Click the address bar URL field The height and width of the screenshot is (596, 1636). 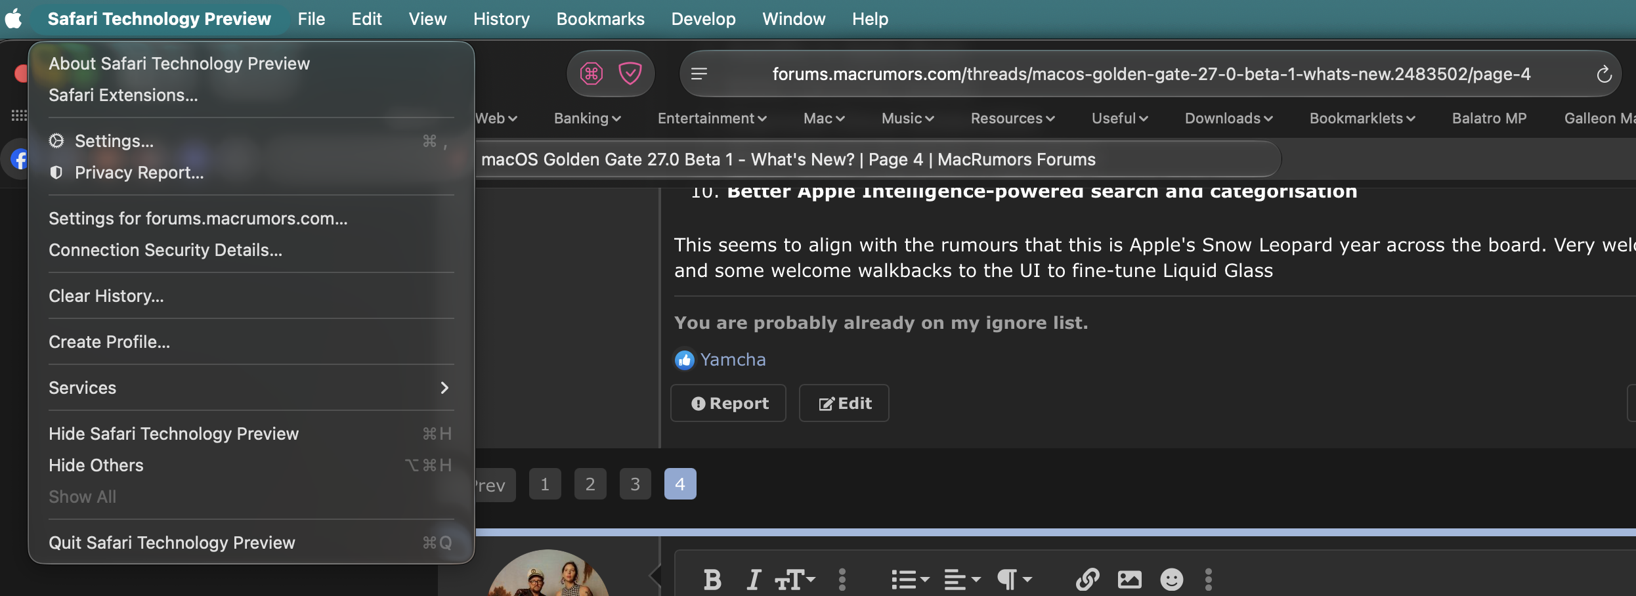(1151, 74)
